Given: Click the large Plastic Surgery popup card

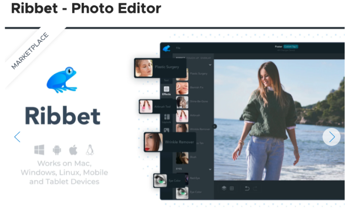Looking at the screenshot, I should [x=160, y=68].
